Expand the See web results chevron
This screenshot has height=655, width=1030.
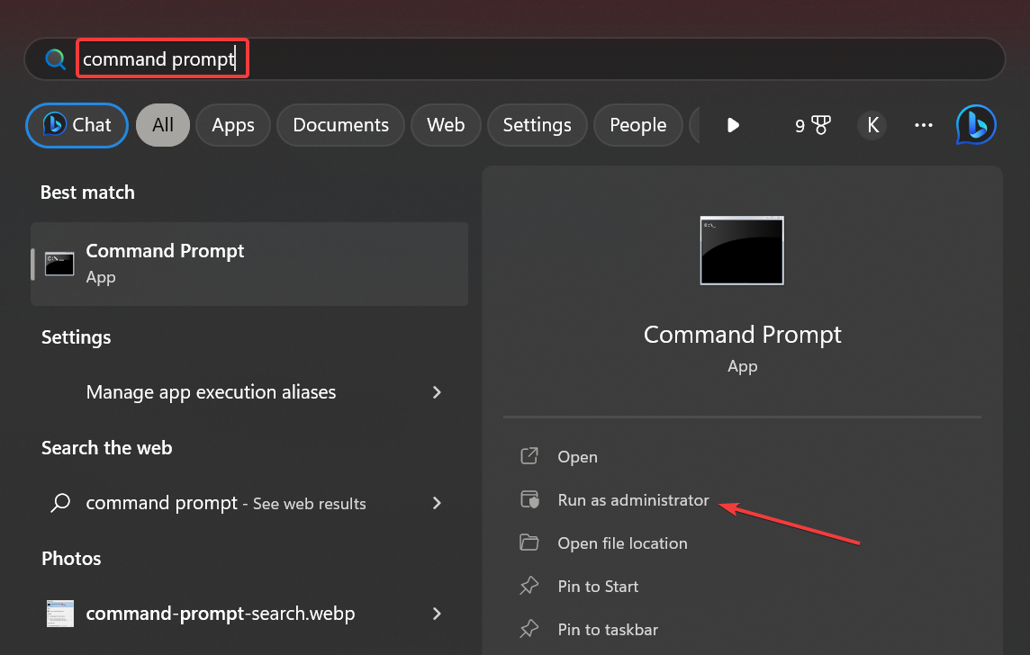click(x=437, y=503)
